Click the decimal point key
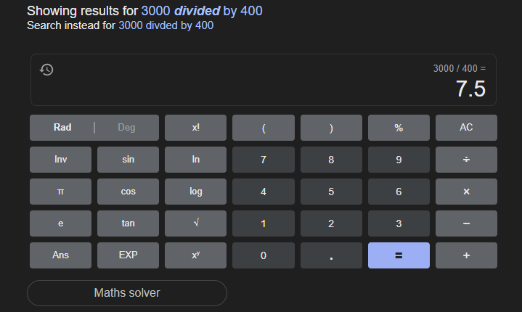 click(x=331, y=255)
